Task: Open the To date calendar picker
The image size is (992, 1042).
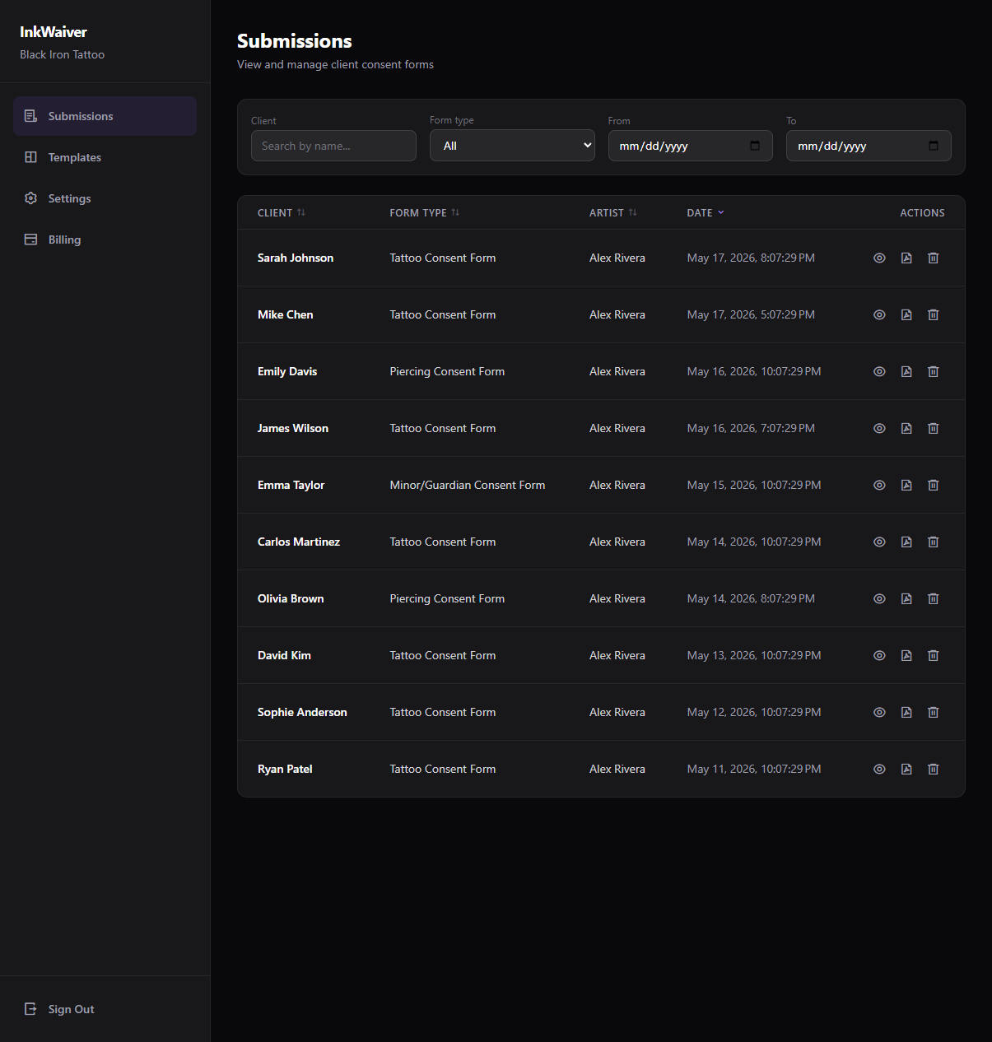Action: pos(934,146)
